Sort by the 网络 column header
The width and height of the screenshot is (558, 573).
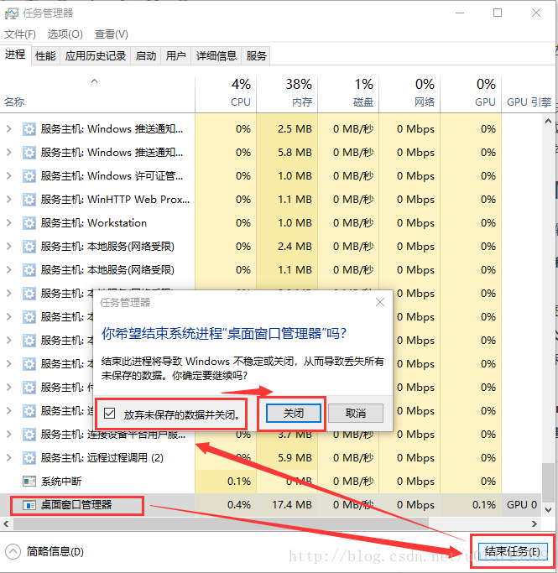(409, 94)
